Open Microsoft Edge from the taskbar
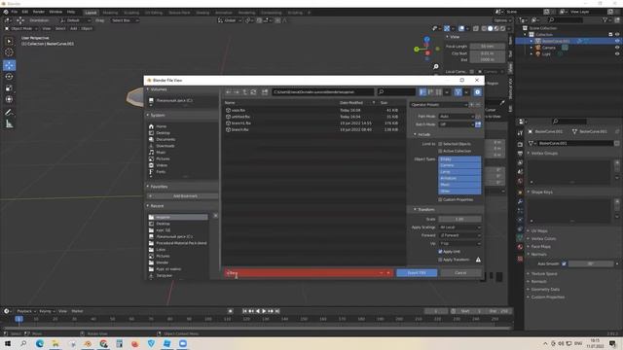 click(40, 343)
